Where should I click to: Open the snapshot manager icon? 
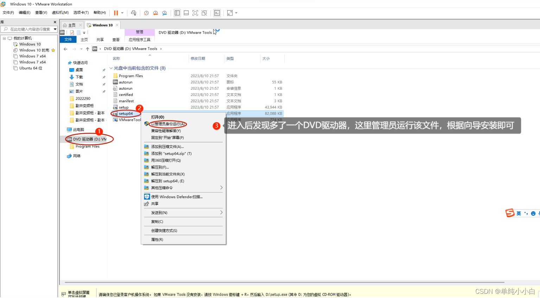point(165,13)
